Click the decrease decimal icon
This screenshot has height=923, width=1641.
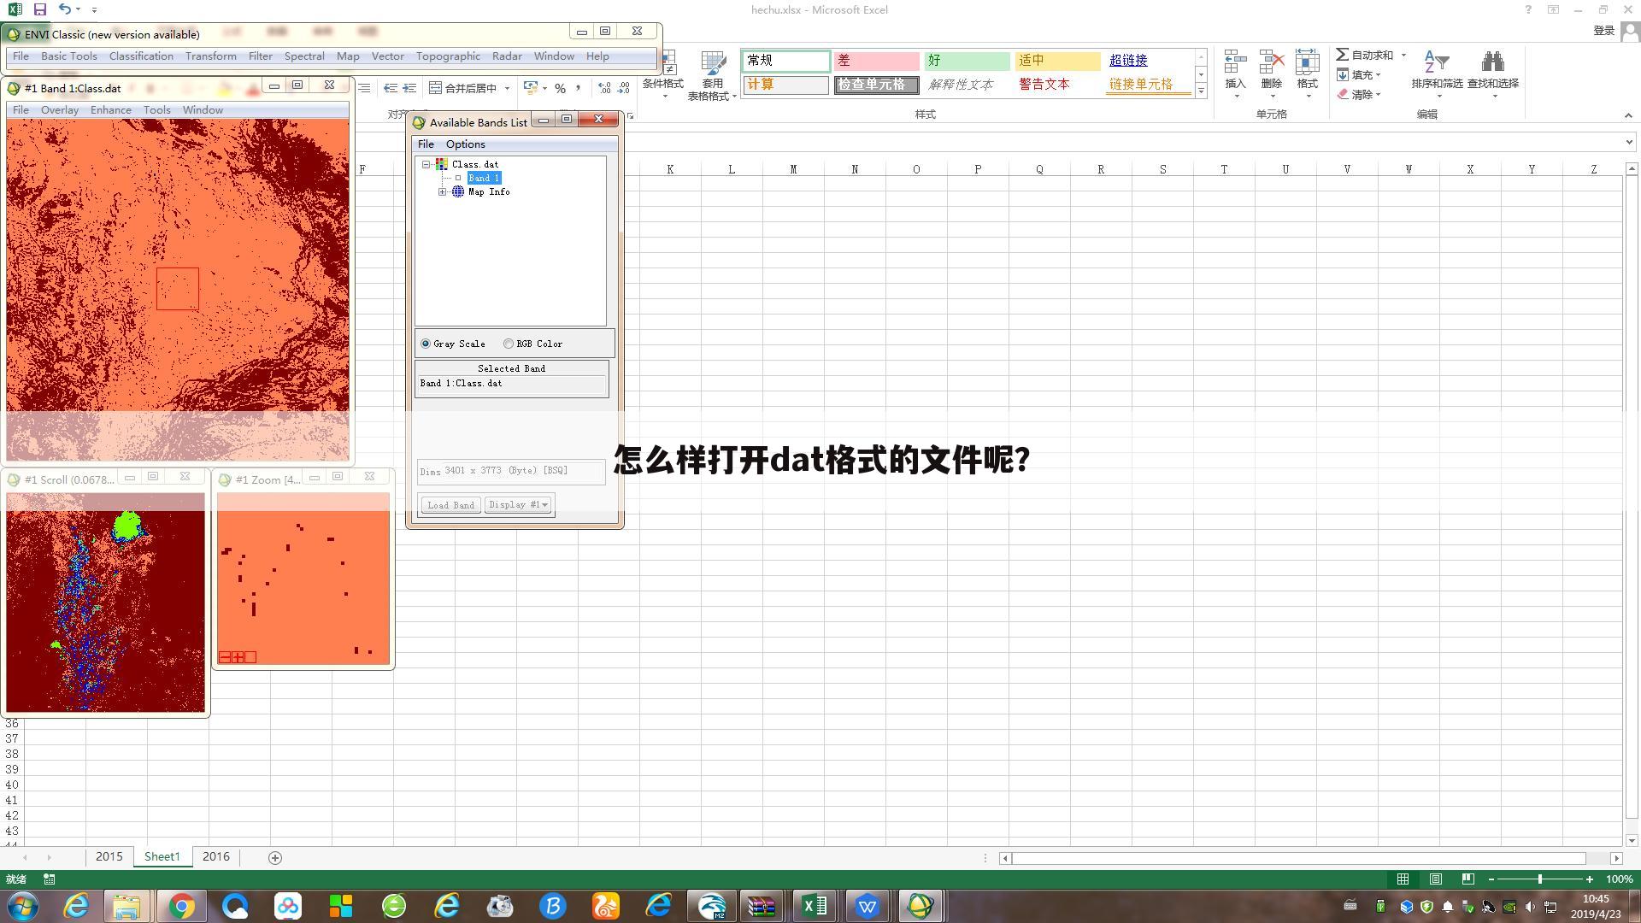624,88
